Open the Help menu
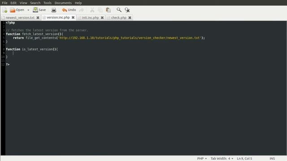This screenshot has height=161, width=287. [78, 3]
